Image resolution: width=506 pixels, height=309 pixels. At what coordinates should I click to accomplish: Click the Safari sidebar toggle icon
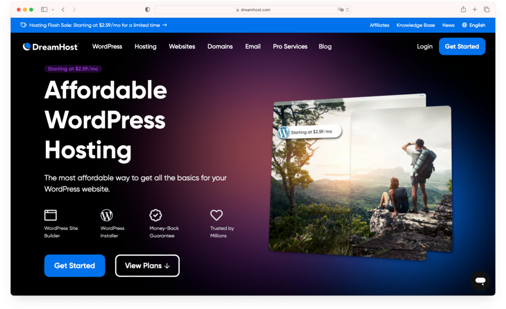pyautogui.click(x=44, y=10)
